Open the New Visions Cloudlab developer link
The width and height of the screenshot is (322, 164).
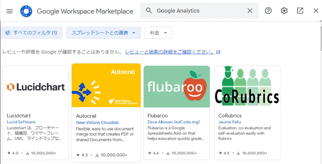coord(97,123)
